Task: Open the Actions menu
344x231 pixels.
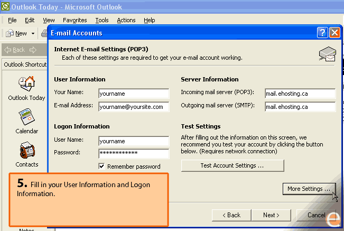Action: click(126, 20)
